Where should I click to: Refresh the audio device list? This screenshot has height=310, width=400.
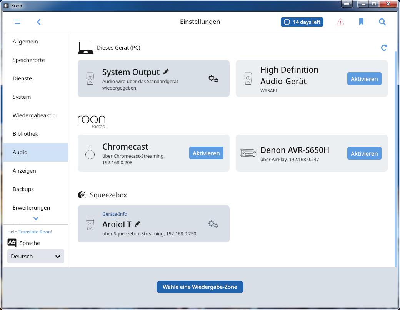coord(384,47)
